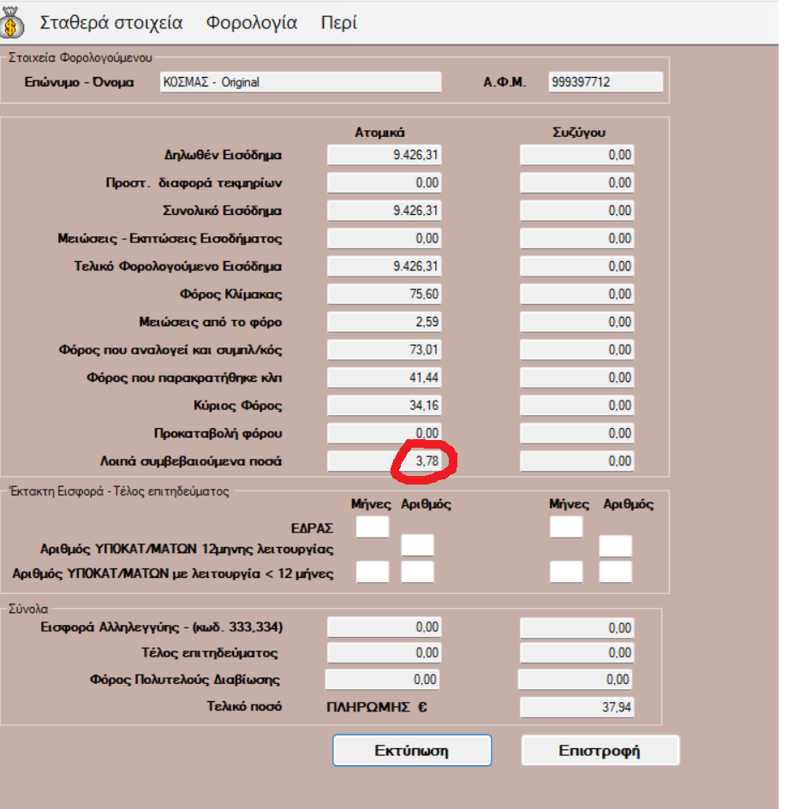Select Φόρος που αναλογεί Συζύγου field
The image size is (788, 809).
[577, 350]
